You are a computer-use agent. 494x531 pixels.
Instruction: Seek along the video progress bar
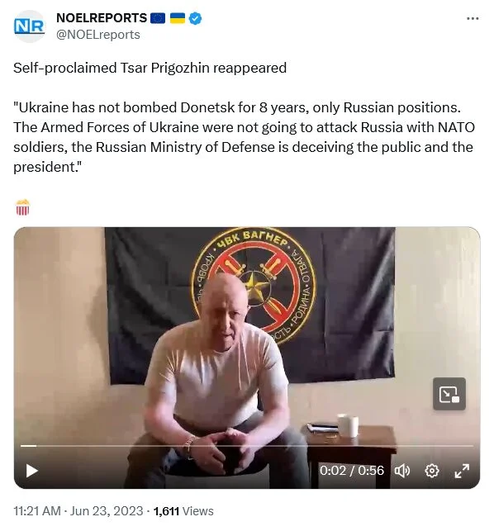247,446
